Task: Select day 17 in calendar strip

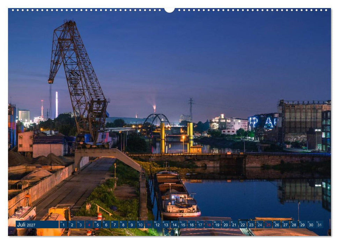Action: click(200, 224)
